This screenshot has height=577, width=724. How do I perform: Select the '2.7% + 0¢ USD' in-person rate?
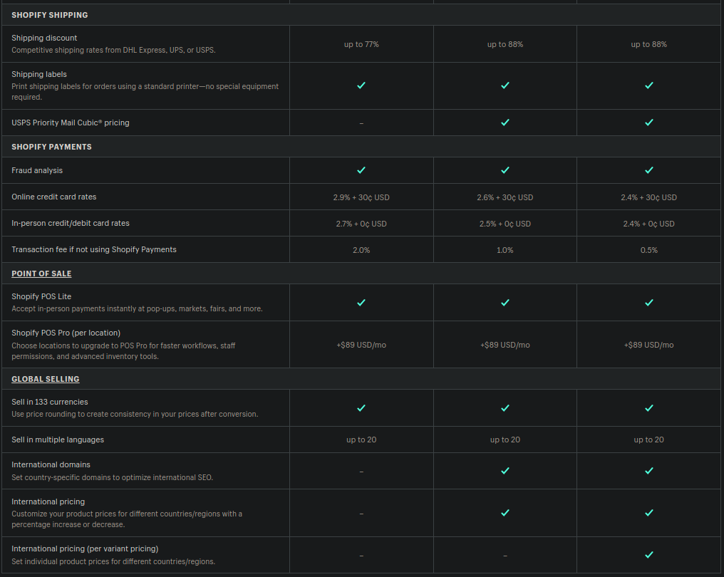[361, 224]
